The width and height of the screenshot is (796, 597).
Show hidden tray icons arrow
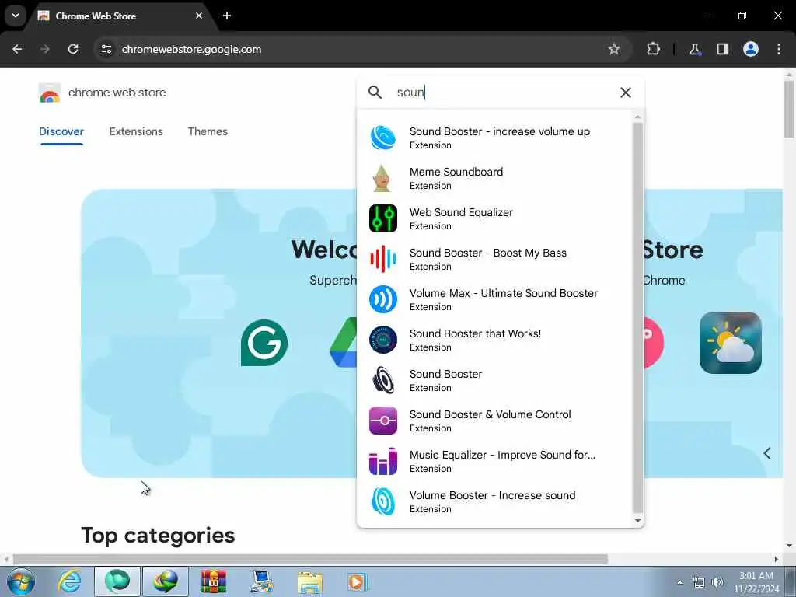(x=680, y=582)
